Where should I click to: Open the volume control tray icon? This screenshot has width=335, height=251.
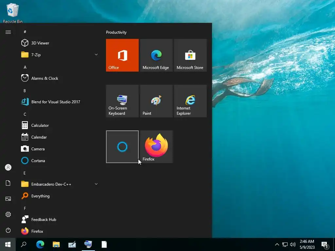(293, 244)
